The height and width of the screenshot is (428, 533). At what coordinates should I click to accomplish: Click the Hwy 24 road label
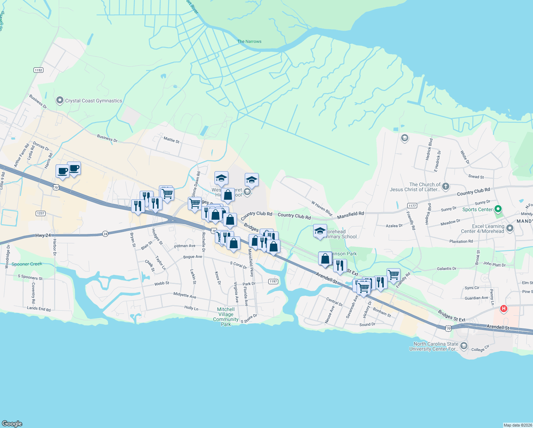43,236
